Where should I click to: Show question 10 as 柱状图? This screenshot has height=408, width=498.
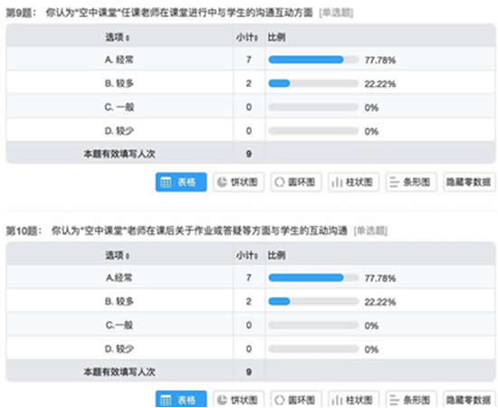pyautogui.click(x=353, y=399)
